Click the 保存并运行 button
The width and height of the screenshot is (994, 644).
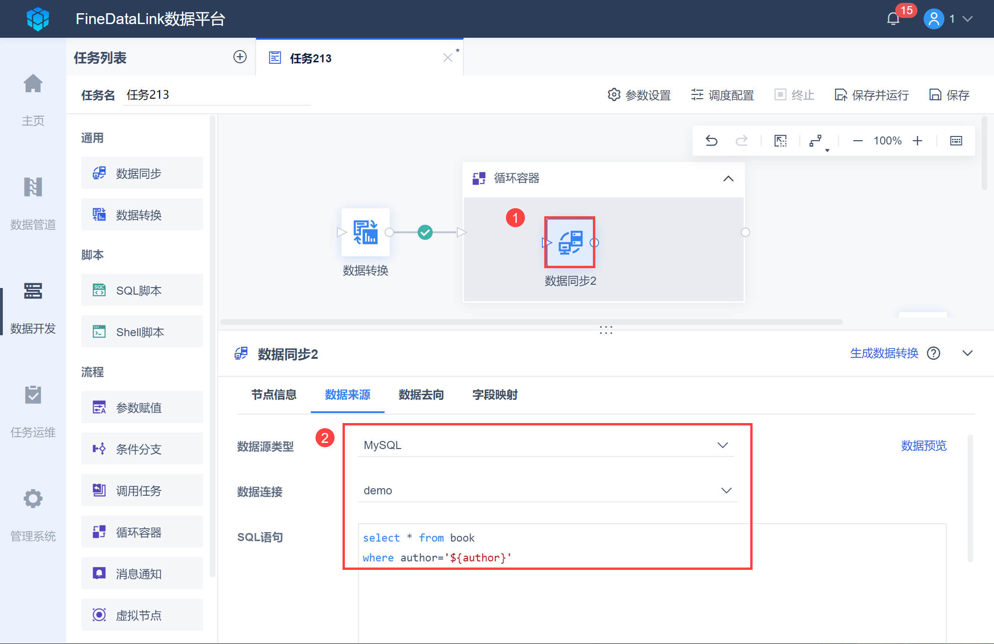(871, 95)
